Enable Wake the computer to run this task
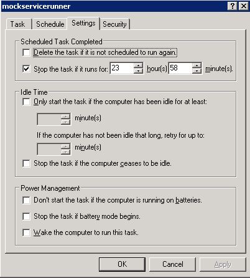This screenshot has height=278, width=250. click(26, 232)
